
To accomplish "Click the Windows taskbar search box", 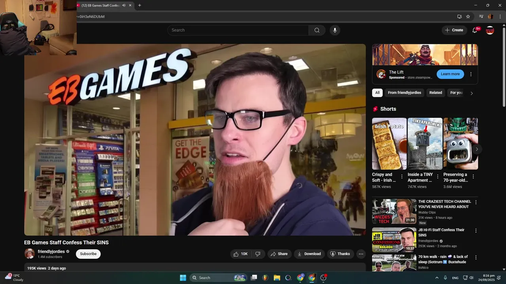I will click(219, 278).
